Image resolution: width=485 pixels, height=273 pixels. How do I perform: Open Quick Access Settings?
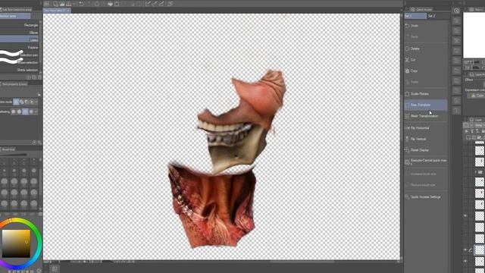pos(426,197)
